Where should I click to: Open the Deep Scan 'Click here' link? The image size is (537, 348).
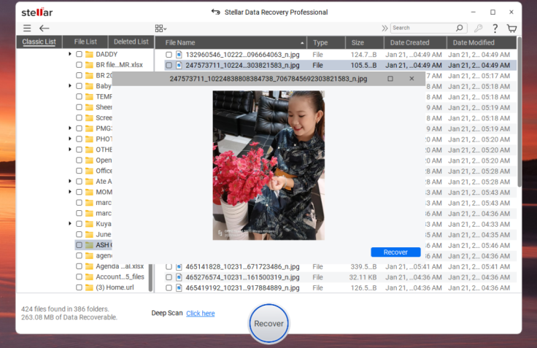pyautogui.click(x=200, y=314)
